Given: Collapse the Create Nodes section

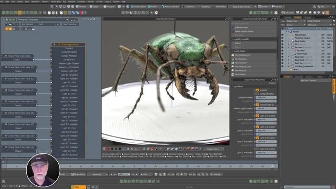Looking at the screenshot, I should (233, 51).
